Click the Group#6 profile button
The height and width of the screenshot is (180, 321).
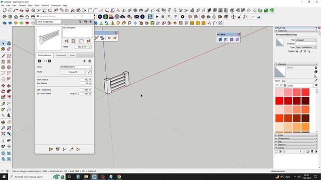click(x=73, y=72)
